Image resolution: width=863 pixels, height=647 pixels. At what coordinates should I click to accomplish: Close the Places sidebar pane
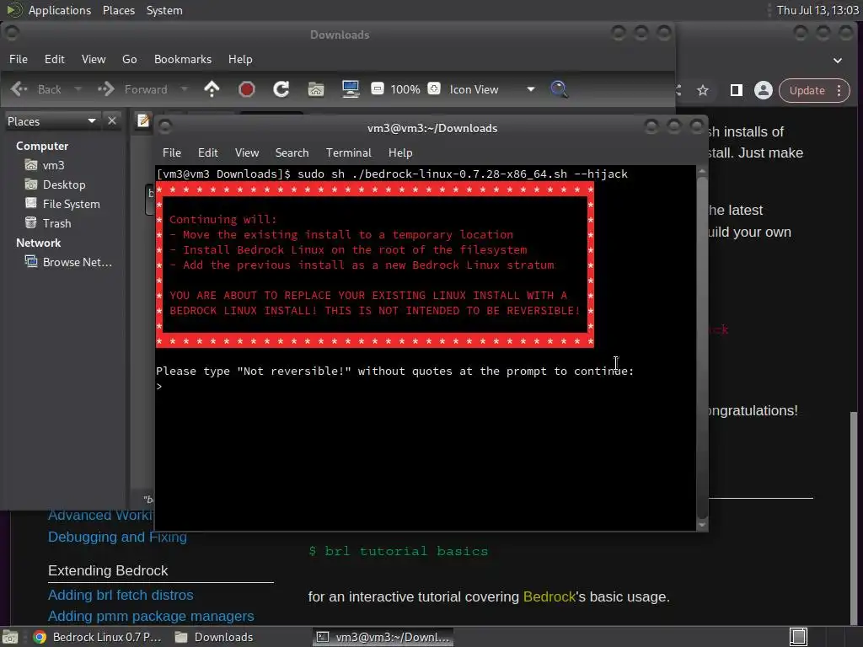[x=112, y=120]
